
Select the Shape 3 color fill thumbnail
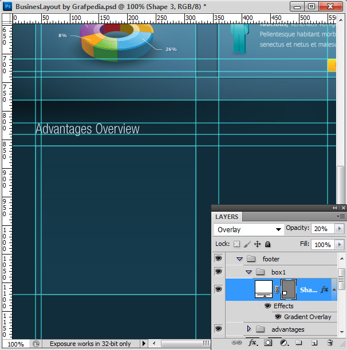[x=263, y=289]
